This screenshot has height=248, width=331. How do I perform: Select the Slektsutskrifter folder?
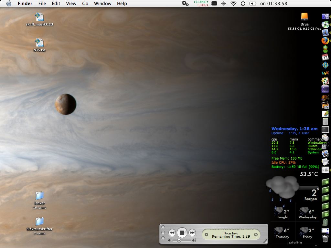pos(39,222)
